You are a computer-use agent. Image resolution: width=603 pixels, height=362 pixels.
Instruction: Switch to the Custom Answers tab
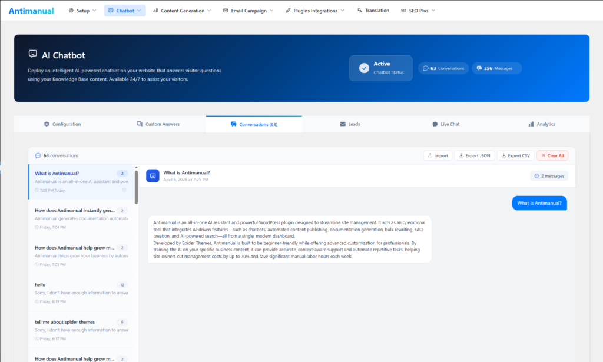(x=158, y=124)
